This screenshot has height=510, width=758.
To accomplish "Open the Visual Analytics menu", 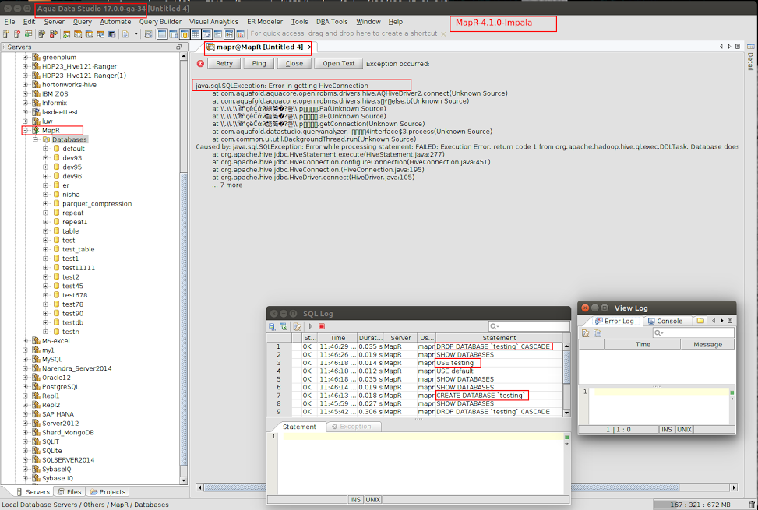I will (x=213, y=22).
